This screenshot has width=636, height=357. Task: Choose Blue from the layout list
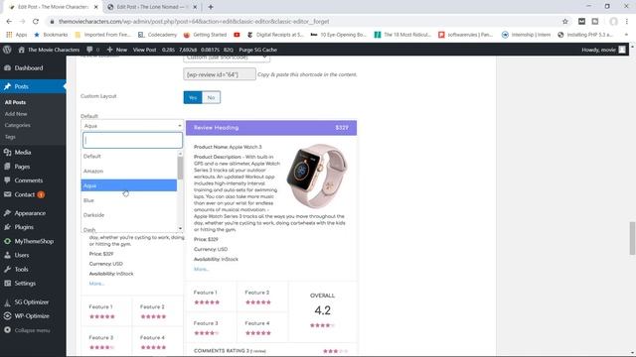click(x=129, y=200)
